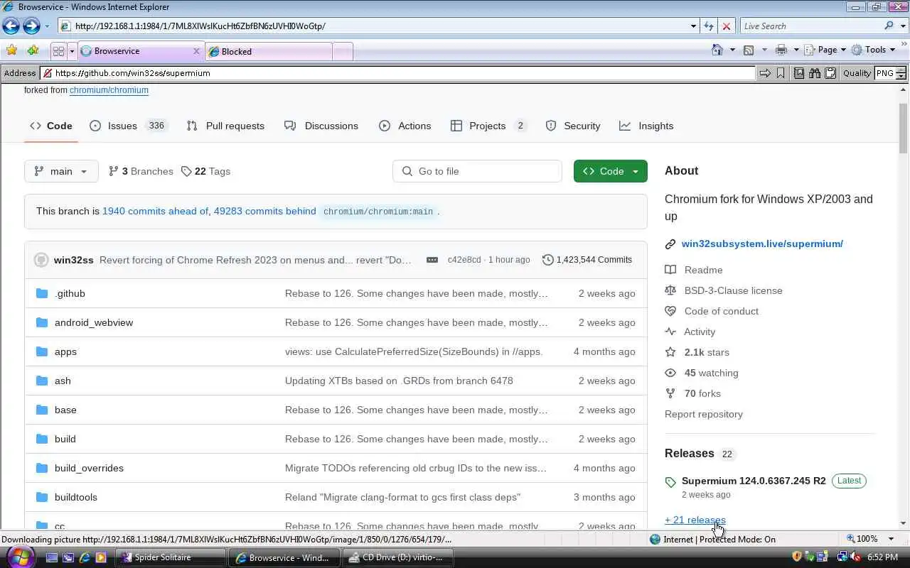Image resolution: width=910 pixels, height=568 pixels.
Task: Open the Print options dropdown arrow
Action: [796, 50]
